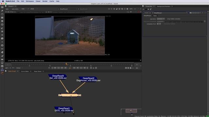Open the Color nodes toolbar menu
Viewport: 209px width, 117px height.
(x=2, y=21)
